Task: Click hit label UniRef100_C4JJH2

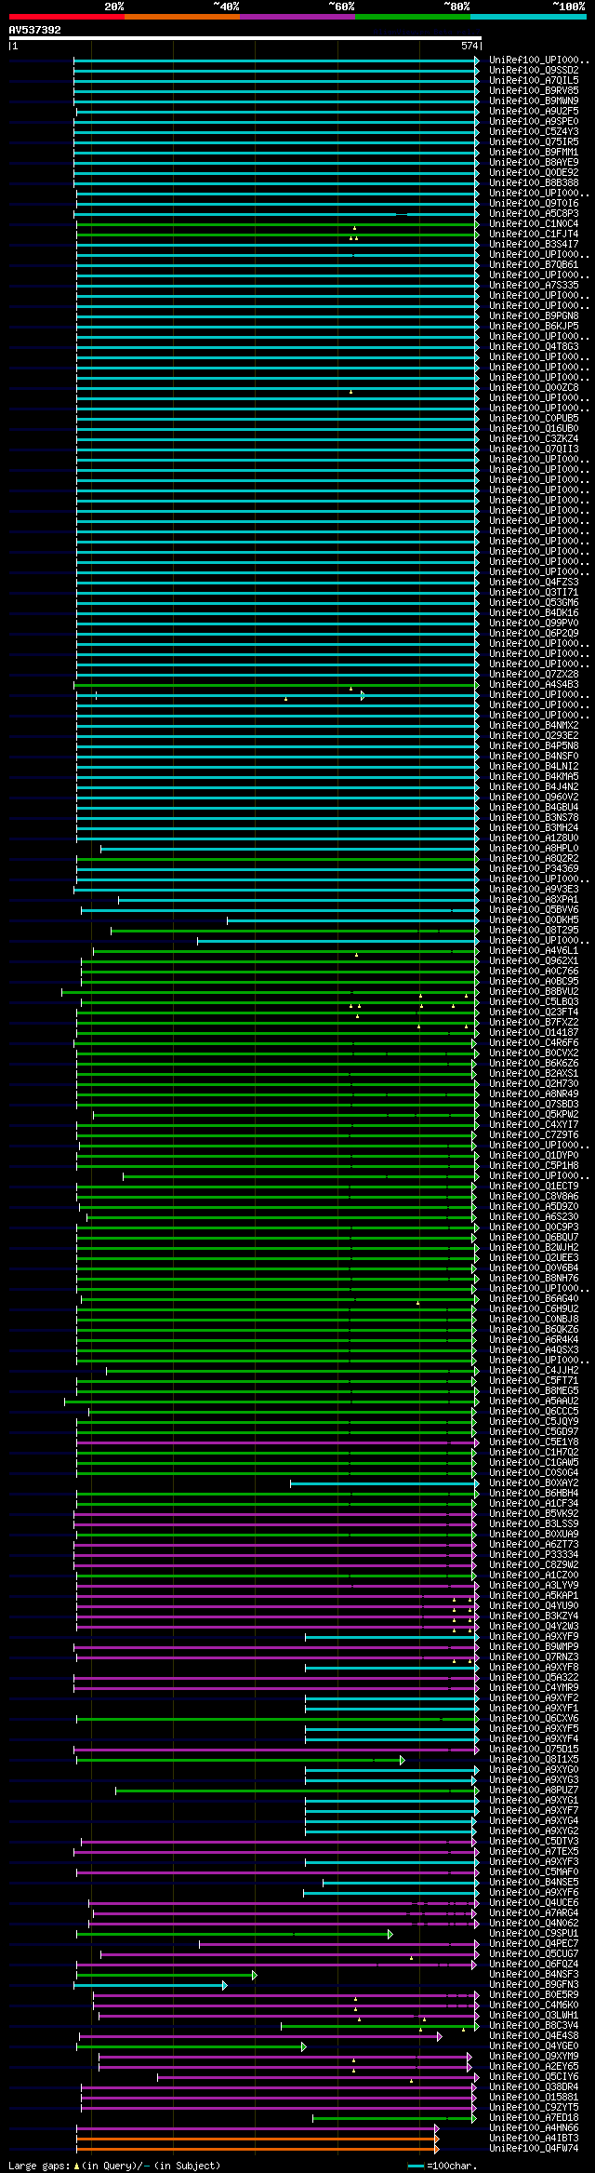Action: 534,1370
